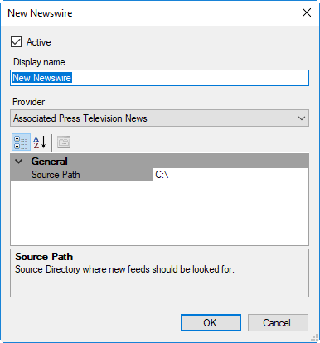Click the Source Path description panel
The height and width of the screenshot is (343, 320).
(x=159, y=273)
